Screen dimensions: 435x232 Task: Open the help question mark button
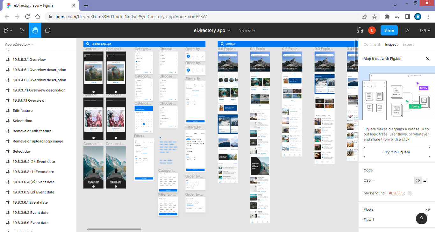click(421, 219)
